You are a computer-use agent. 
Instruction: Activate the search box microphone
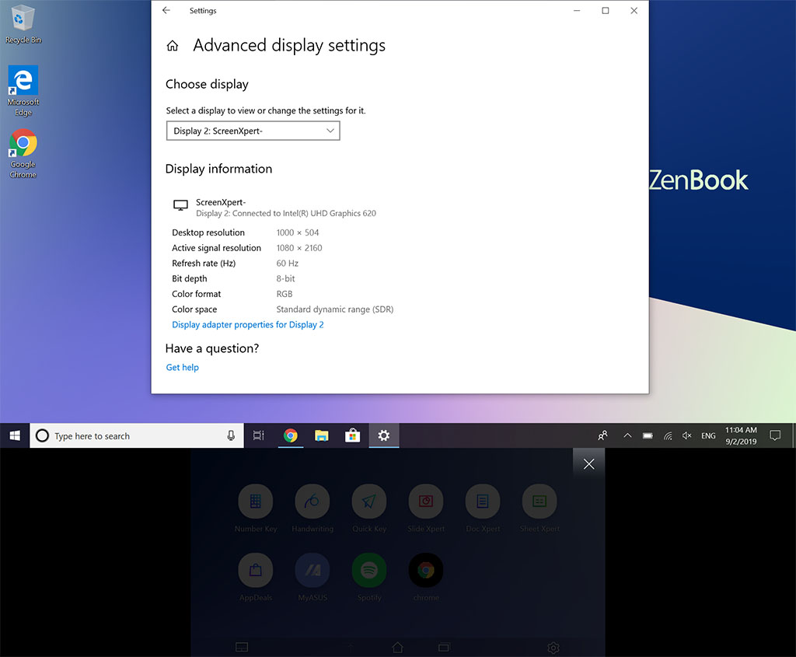(x=231, y=435)
